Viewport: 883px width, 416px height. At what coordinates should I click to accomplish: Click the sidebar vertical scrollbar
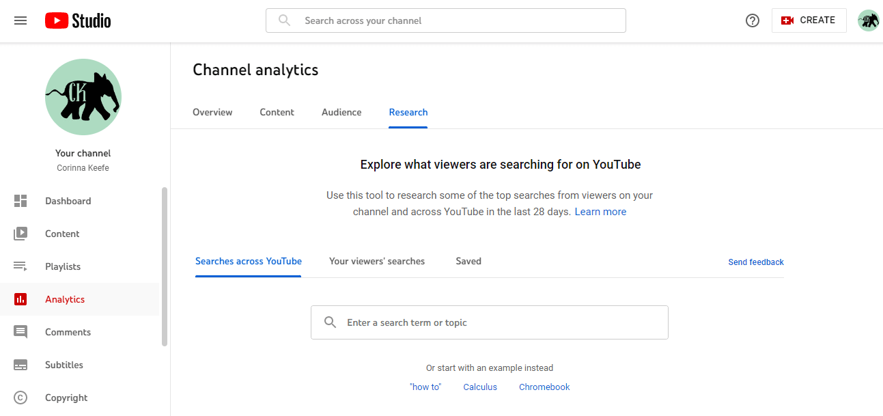(164, 266)
